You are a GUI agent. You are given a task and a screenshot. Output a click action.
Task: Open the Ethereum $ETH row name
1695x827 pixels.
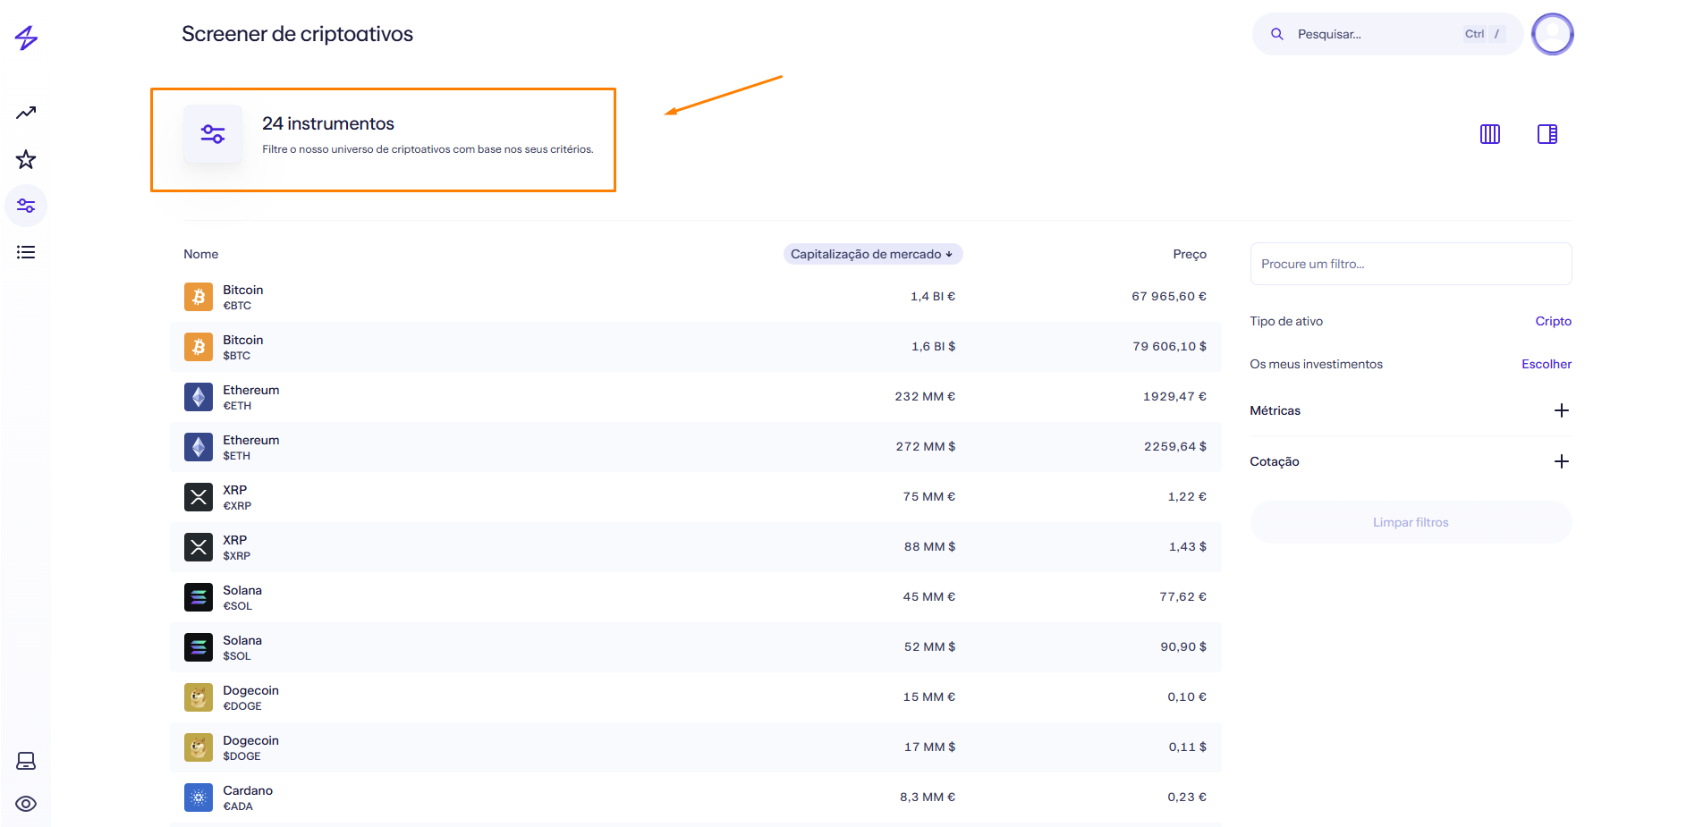(251, 440)
